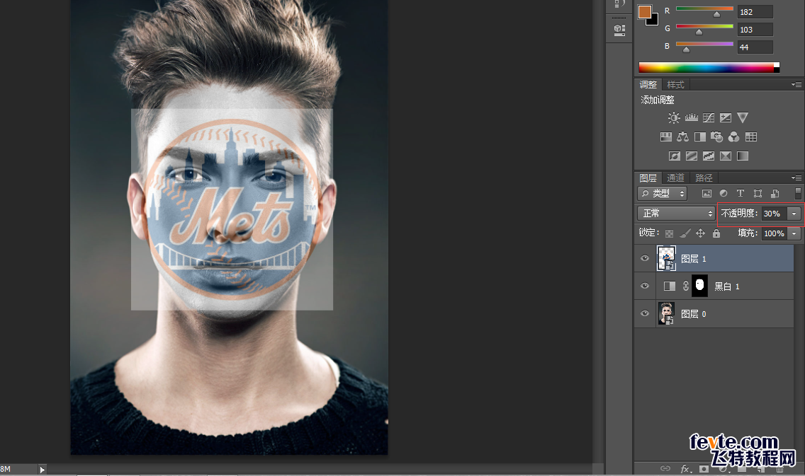Click the R value input field
The image size is (805, 476).
pyautogui.click(x=755, y=12)
